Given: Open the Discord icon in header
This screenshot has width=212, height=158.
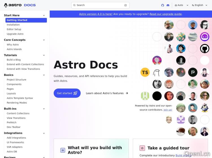Looking at the screenshot, I should tap(168, 5).
